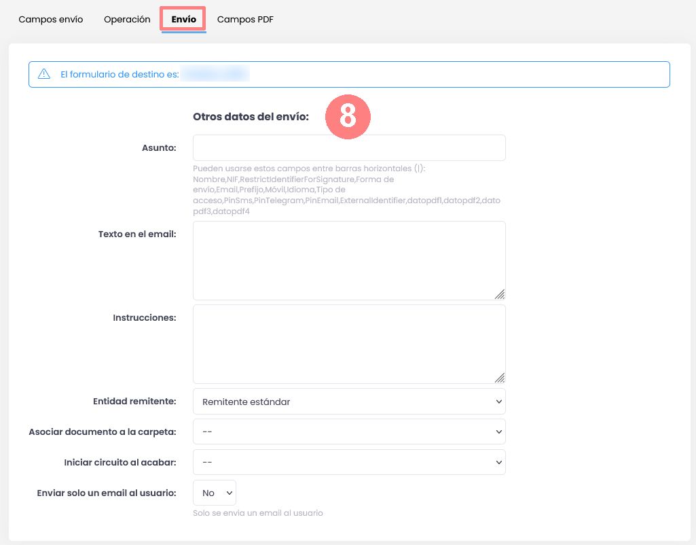Click the blurred destination form name

(x=216, y=74)
